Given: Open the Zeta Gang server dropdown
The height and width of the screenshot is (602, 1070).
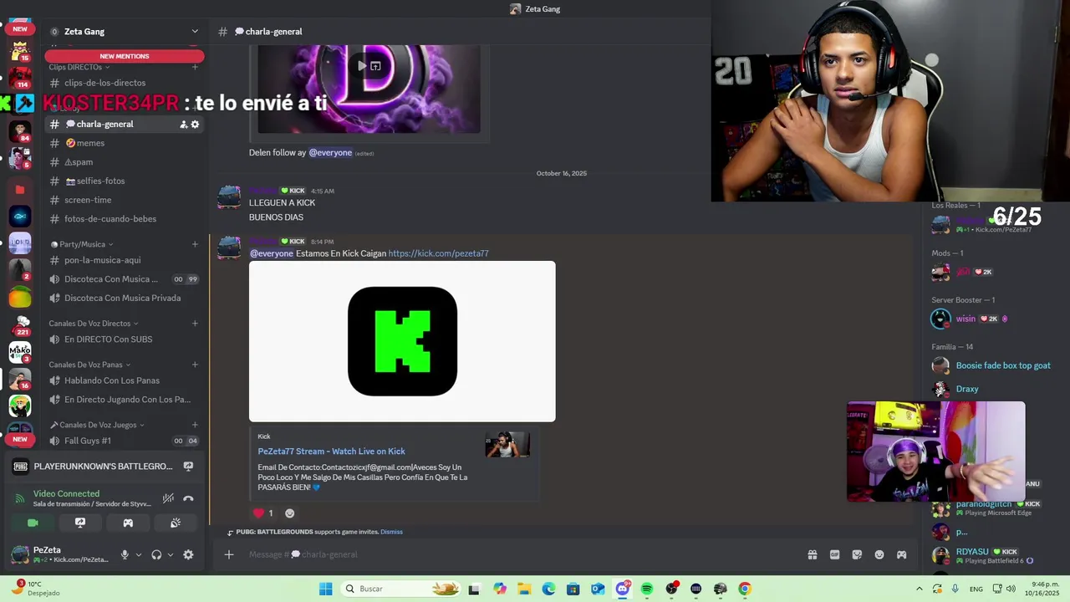Looking at the screenshot, I should click(195, 32).
